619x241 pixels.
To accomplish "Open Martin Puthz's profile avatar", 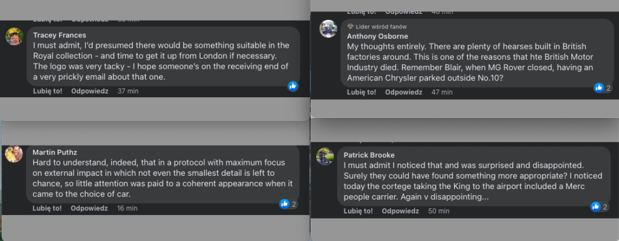I will (14, 154).
